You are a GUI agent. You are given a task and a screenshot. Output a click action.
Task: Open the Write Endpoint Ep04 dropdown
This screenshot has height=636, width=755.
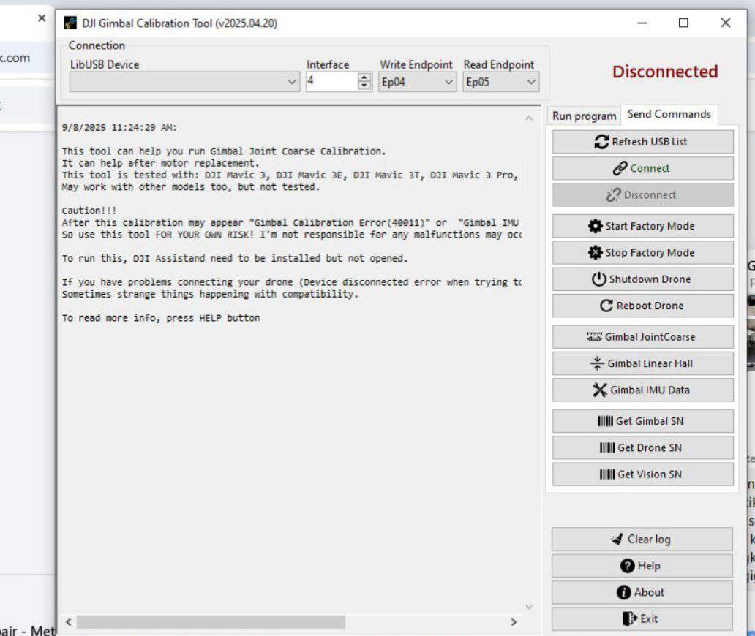coord(448,83)
